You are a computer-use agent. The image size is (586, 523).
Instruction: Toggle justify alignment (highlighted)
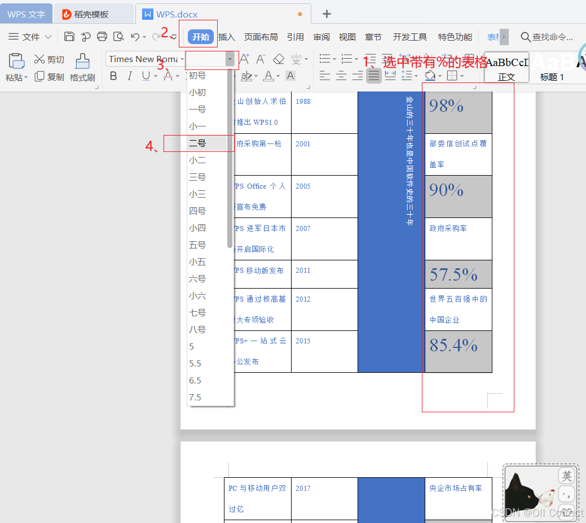click(x=374, y=76)
